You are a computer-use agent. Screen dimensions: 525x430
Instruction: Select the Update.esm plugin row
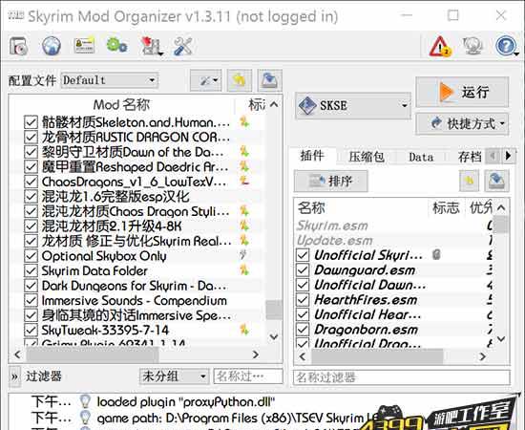click(394, 240)
